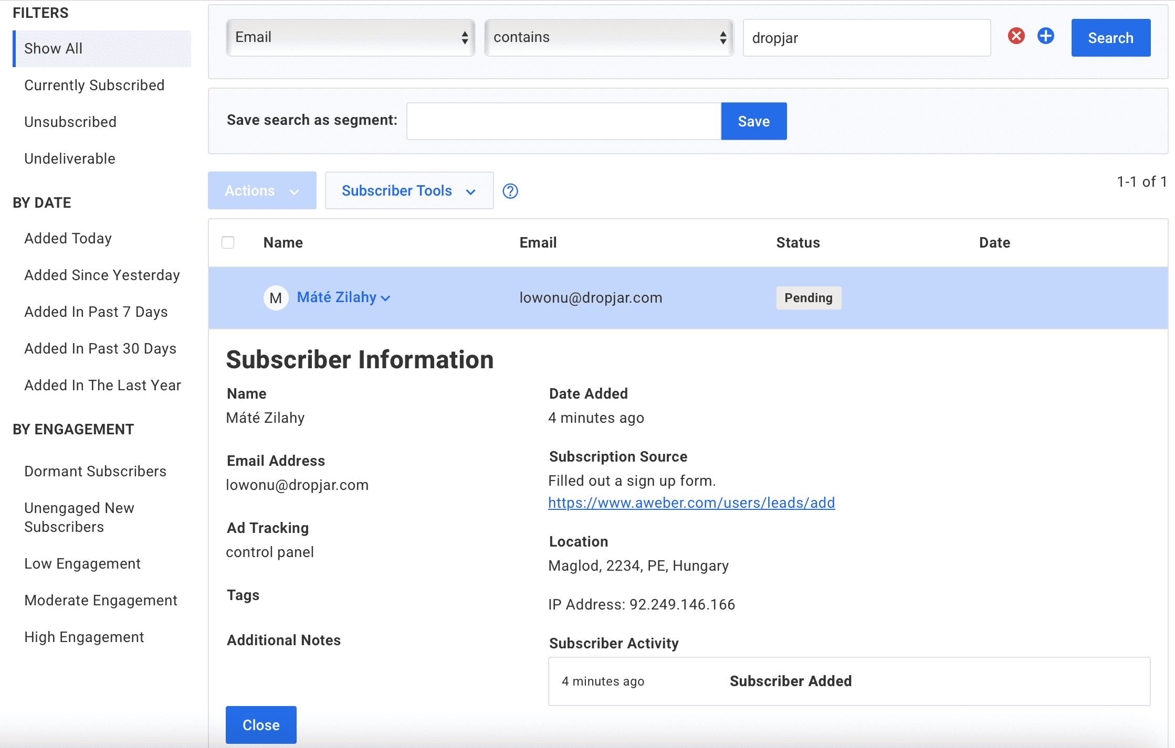Screen dimensions: 1175x748
Task: Select the Unsubscribed filter
Action: coord(70,122)
